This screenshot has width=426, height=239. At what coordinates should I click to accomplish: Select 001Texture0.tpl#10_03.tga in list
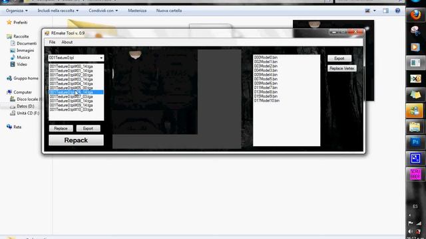pos(71,110)
